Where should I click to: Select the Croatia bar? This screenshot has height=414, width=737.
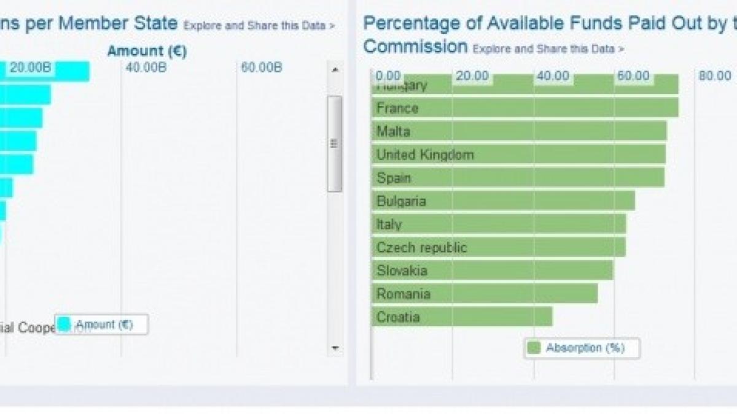[x=462, y=317]
